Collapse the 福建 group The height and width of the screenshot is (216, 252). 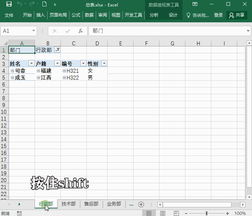tap(38, 71)
